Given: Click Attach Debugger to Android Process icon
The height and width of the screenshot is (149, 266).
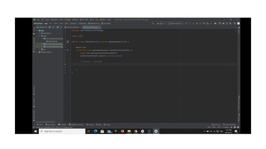Looking at the screenshot, I should [207, 24].
